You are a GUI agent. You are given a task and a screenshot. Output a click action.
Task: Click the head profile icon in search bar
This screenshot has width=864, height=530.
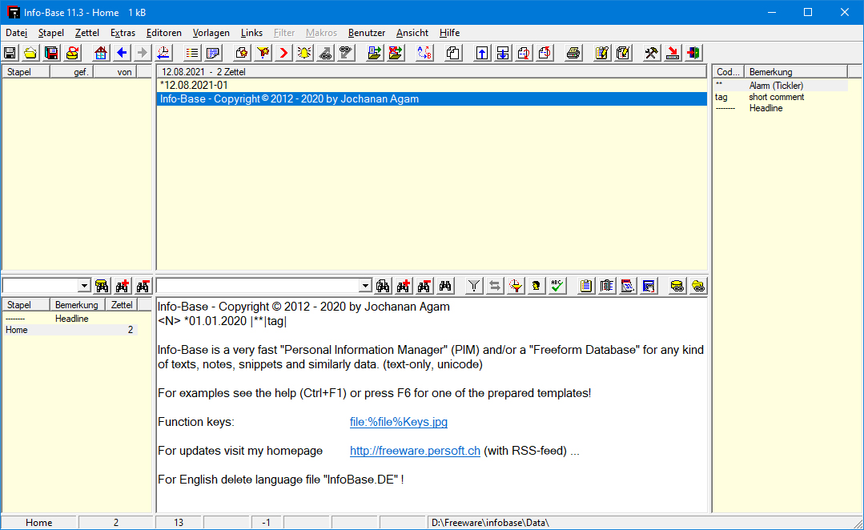(x=536, y=285)
